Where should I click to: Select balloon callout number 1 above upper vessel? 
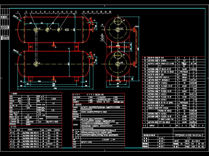click(x=18, y=12)
